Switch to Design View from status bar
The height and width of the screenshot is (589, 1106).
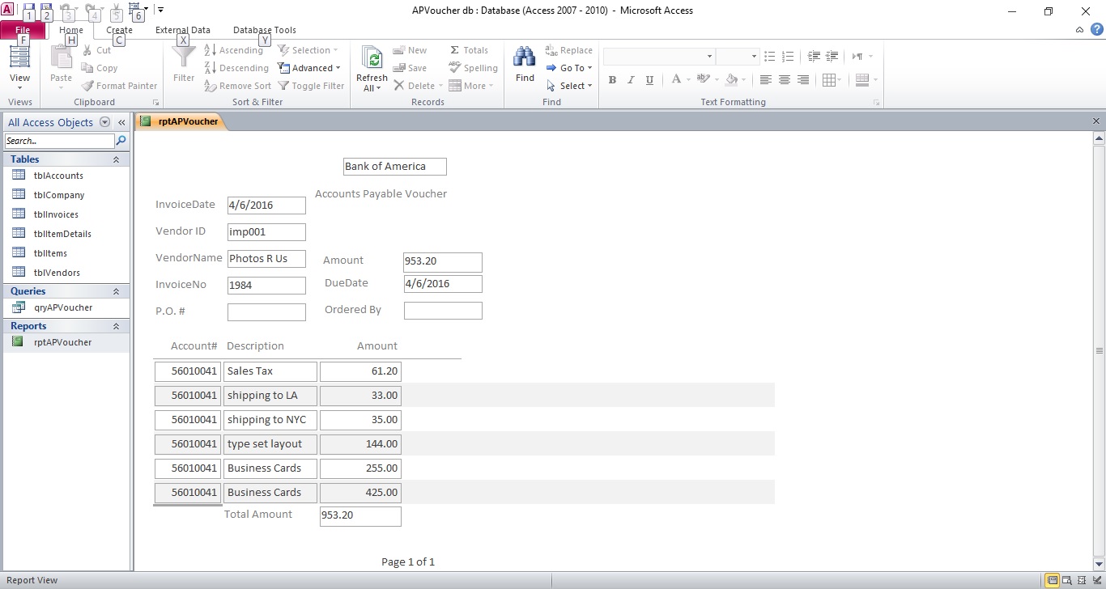pyautogui.click(x=1095, y=580)
